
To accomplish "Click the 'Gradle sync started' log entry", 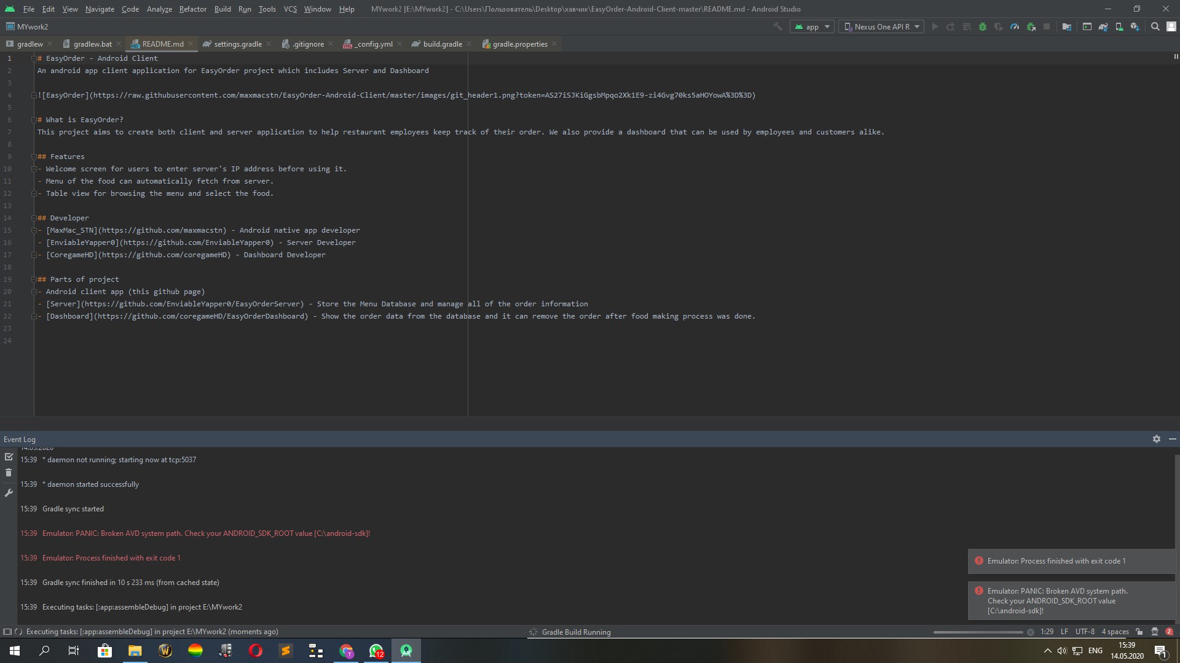I will point(73,509).
